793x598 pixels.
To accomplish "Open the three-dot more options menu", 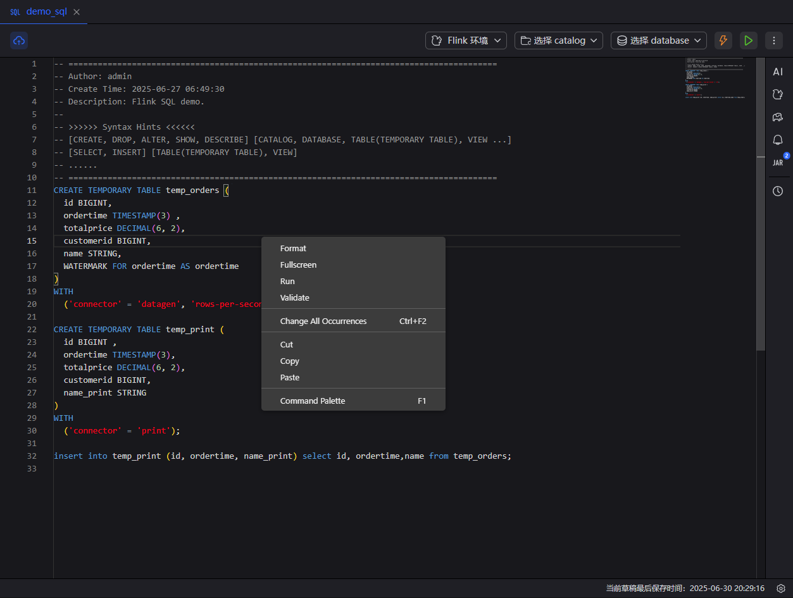I will pyautogui.click(x=773, y=40).
